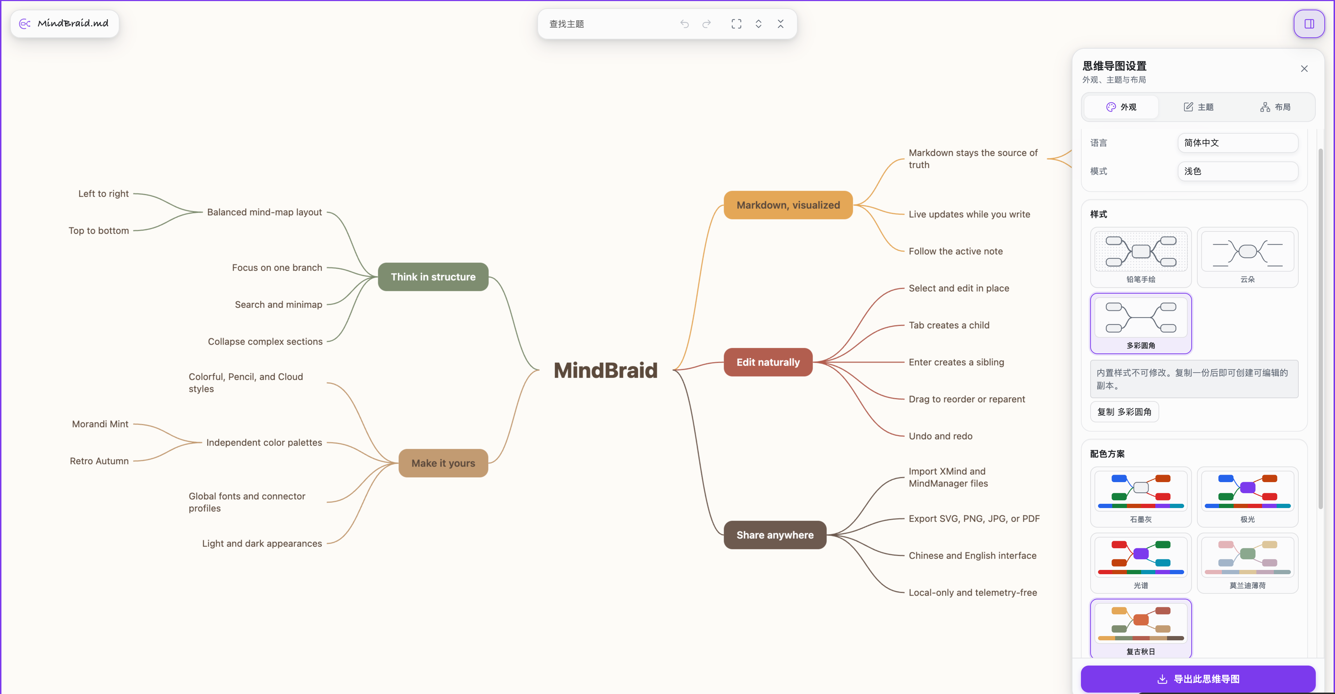
Task: Select the Share anywhere node
Action: [x=775, y=535]
